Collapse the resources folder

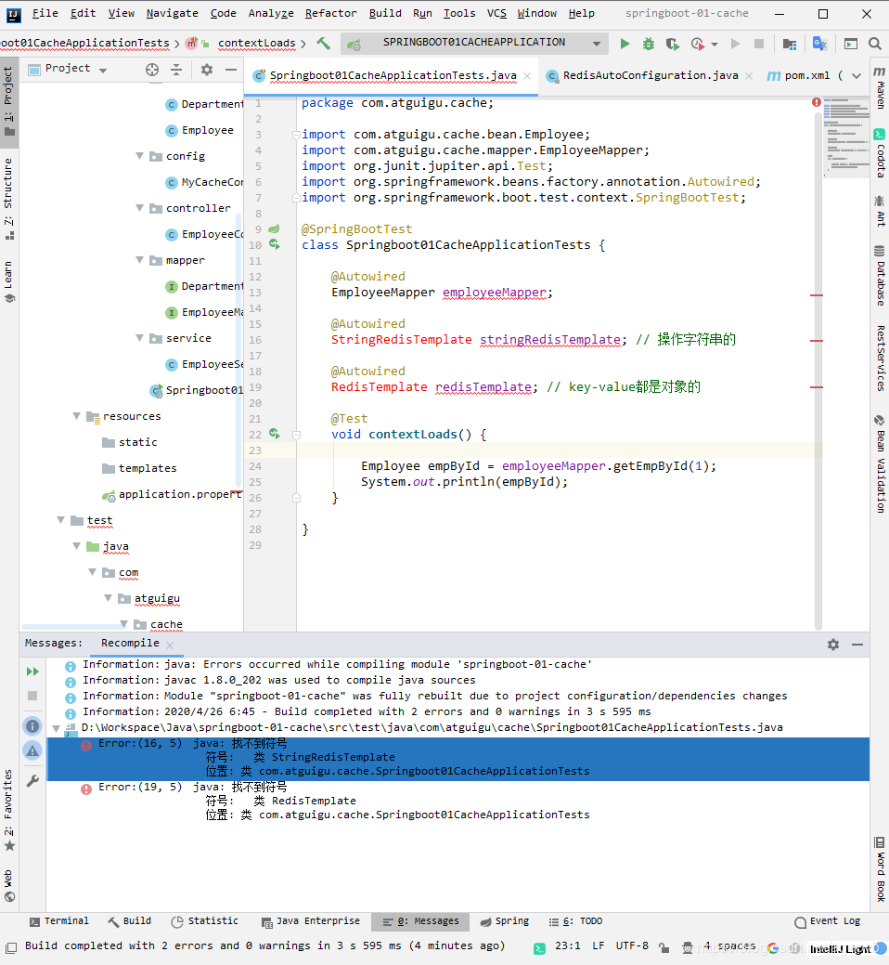click(x=75, y=416)
